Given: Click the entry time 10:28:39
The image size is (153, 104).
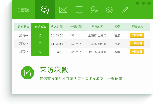Looking at the screenshot, I should click(57, 52).
